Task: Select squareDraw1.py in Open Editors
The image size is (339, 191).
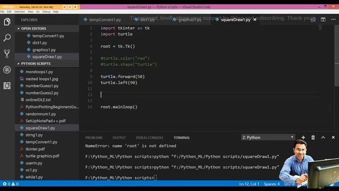Action: (x=47, y=57)
